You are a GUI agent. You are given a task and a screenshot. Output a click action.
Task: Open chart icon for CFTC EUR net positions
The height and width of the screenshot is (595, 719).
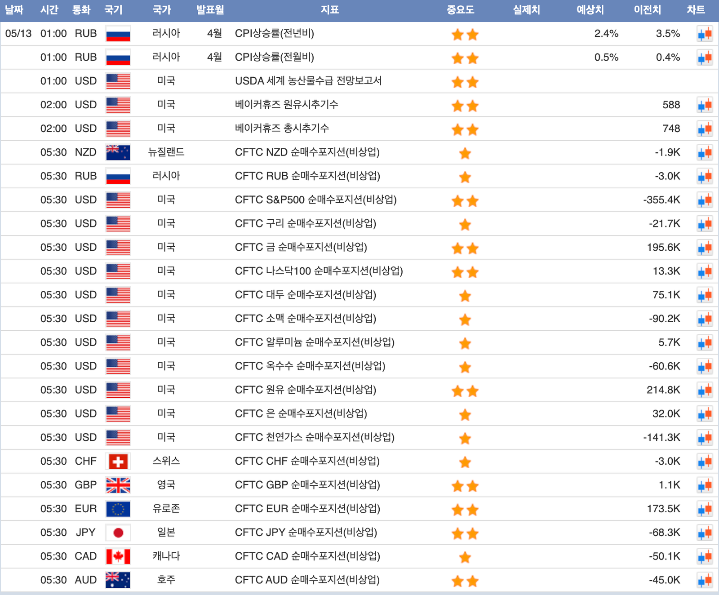(x=705, y=509)
